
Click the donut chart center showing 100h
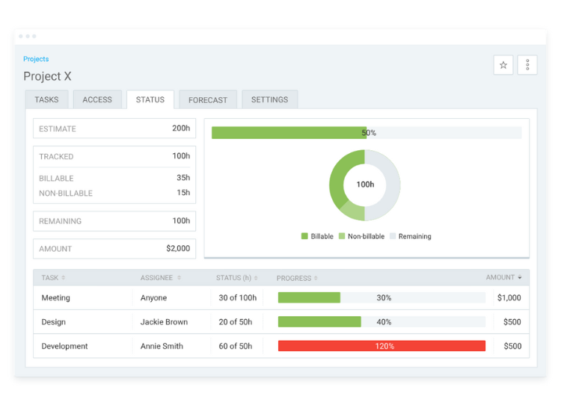coord(365,185)
